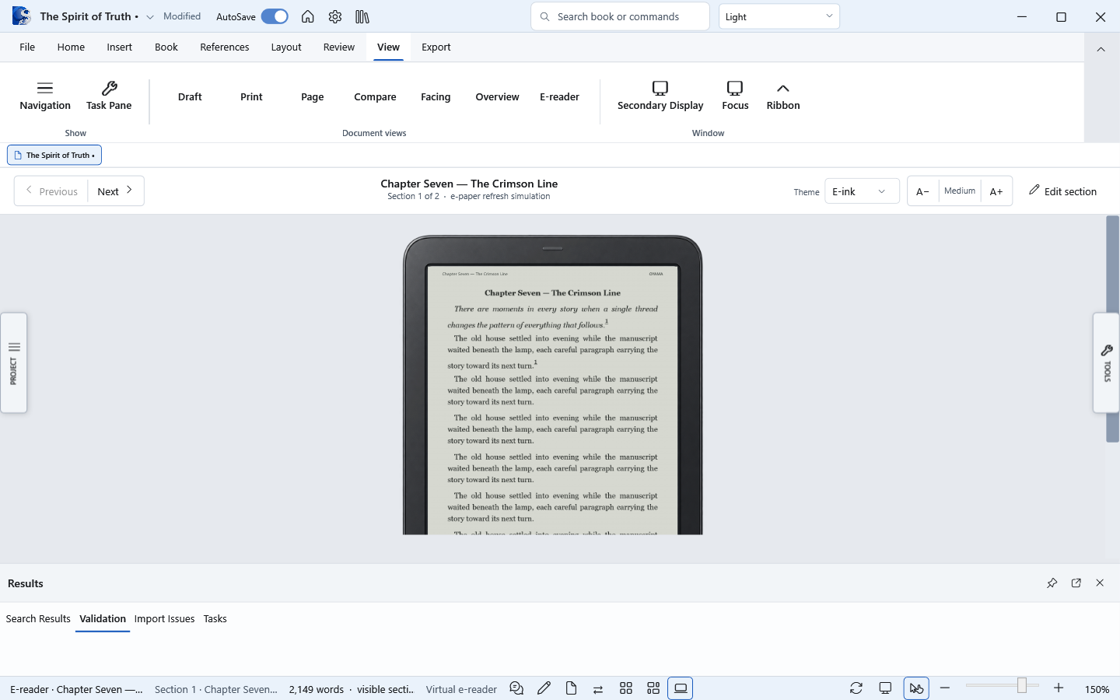1120x700 pixels.
Task: Expand the PROJECT side panel
Action: [14, 362]
